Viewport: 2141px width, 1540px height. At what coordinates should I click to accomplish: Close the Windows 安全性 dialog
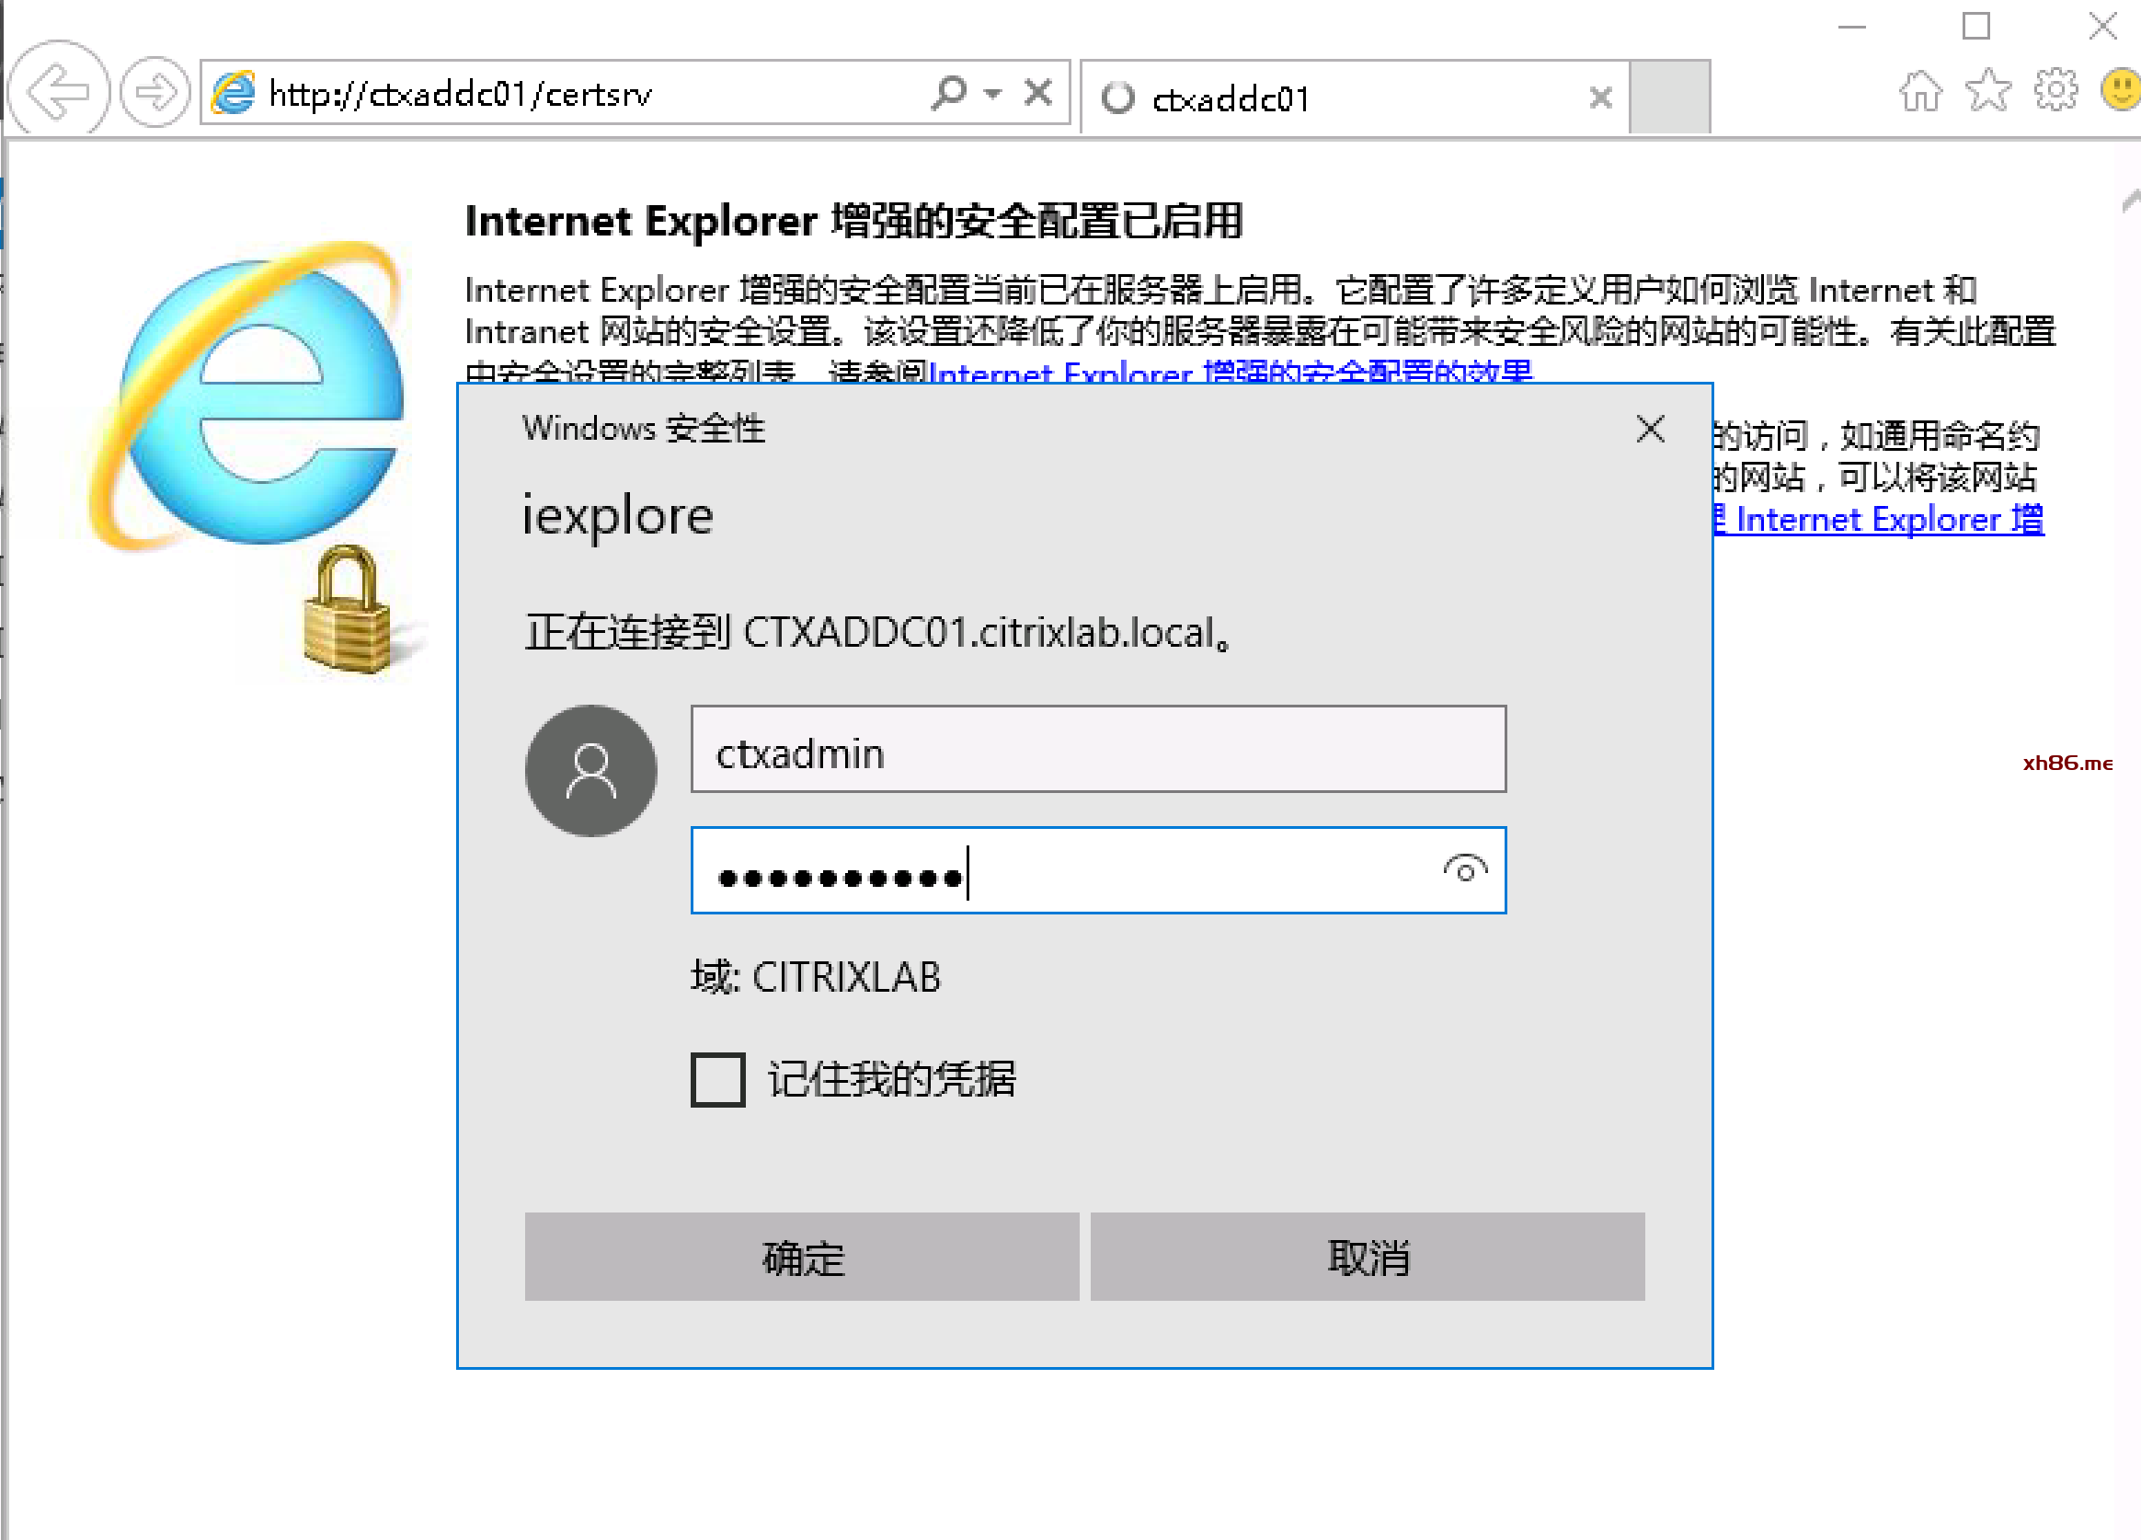(x=1650, y=429)
